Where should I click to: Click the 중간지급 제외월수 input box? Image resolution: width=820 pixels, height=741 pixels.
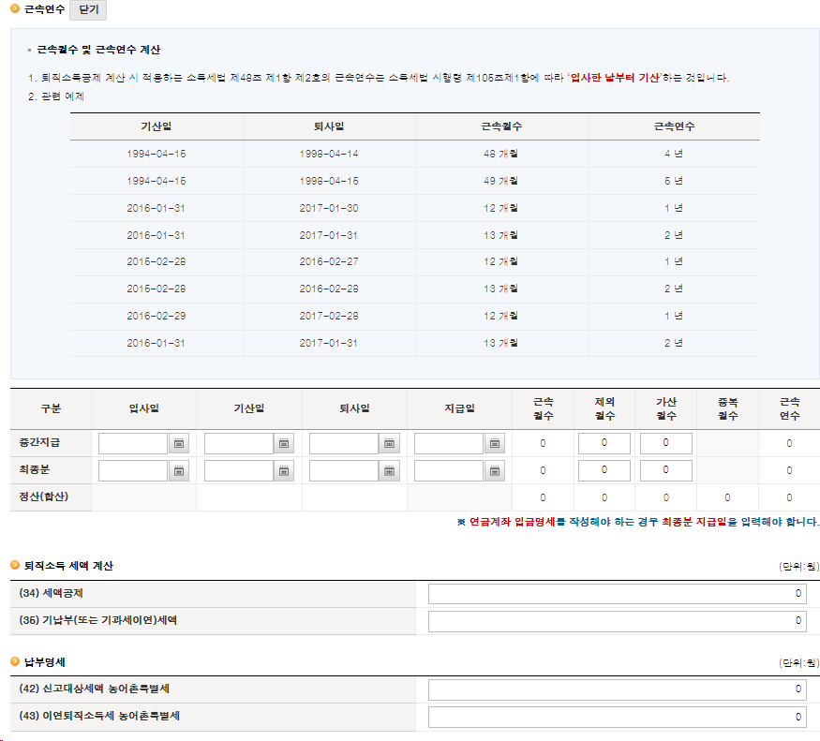(x=604, y=442)
